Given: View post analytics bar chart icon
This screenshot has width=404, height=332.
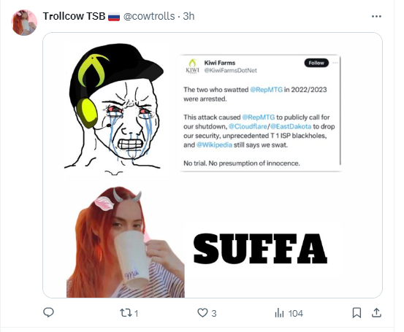Looking at the screenshot, I should pyautogui.click(x=279, y=313).
